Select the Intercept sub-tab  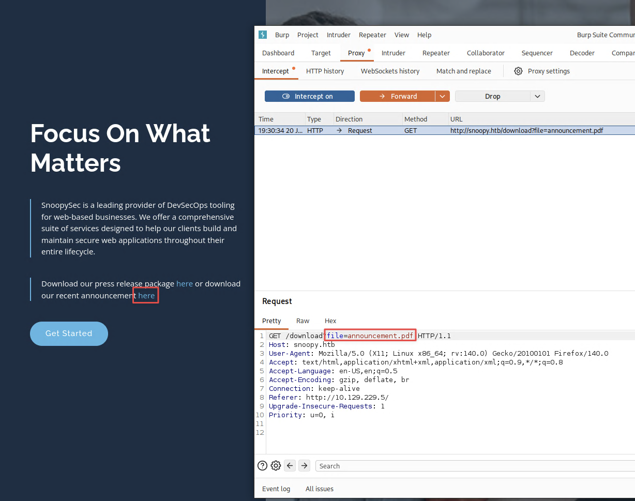tap(276, 71)
